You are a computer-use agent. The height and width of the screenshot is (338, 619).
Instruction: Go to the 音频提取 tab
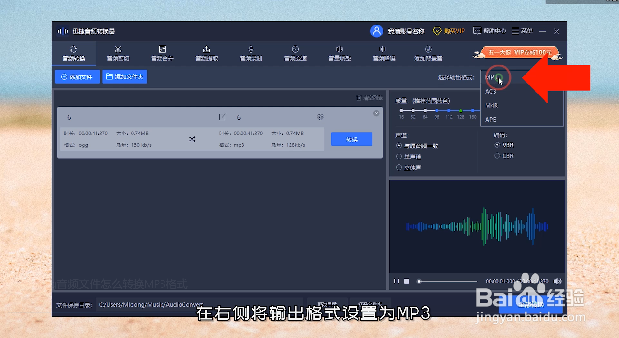pos(207,54)
